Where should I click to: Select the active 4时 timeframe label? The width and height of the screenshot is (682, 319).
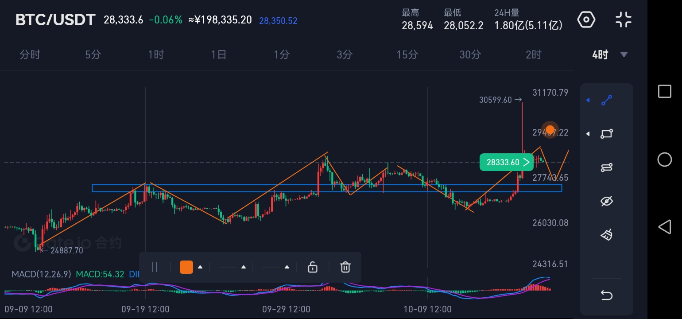click(600, 54)
